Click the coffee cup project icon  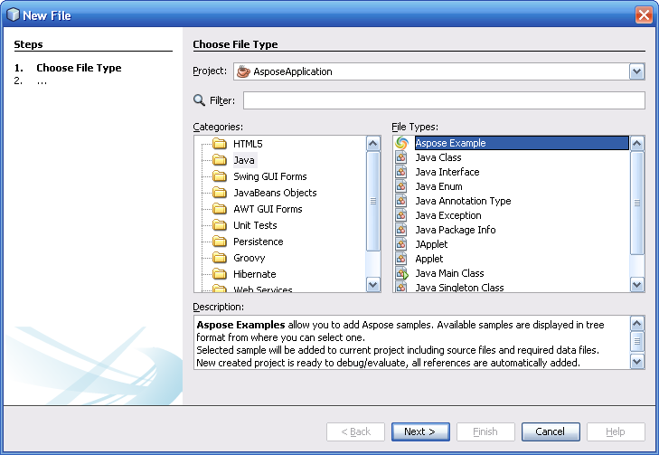tap(243, 71)
